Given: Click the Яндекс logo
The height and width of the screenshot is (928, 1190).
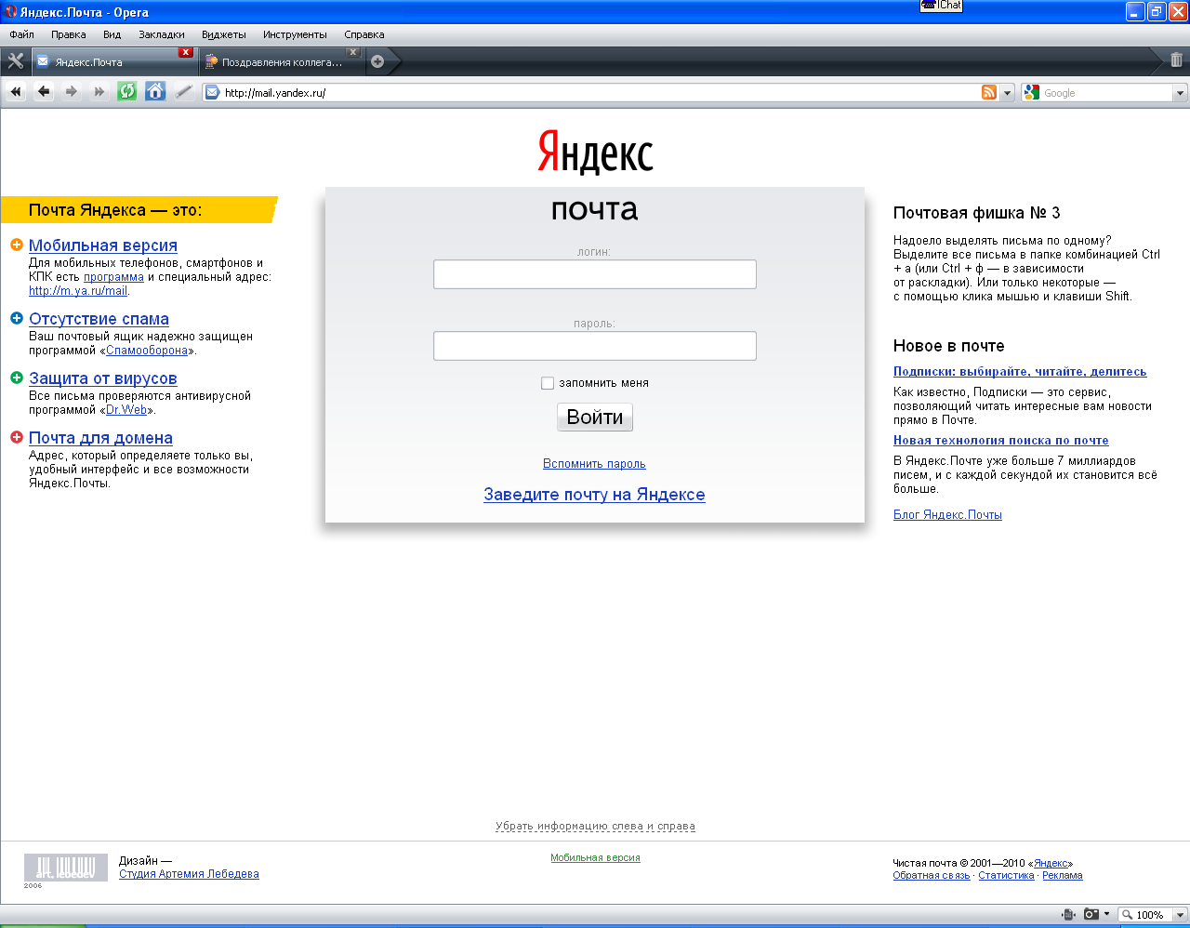Looking at the screenshot, I should 595,152.
